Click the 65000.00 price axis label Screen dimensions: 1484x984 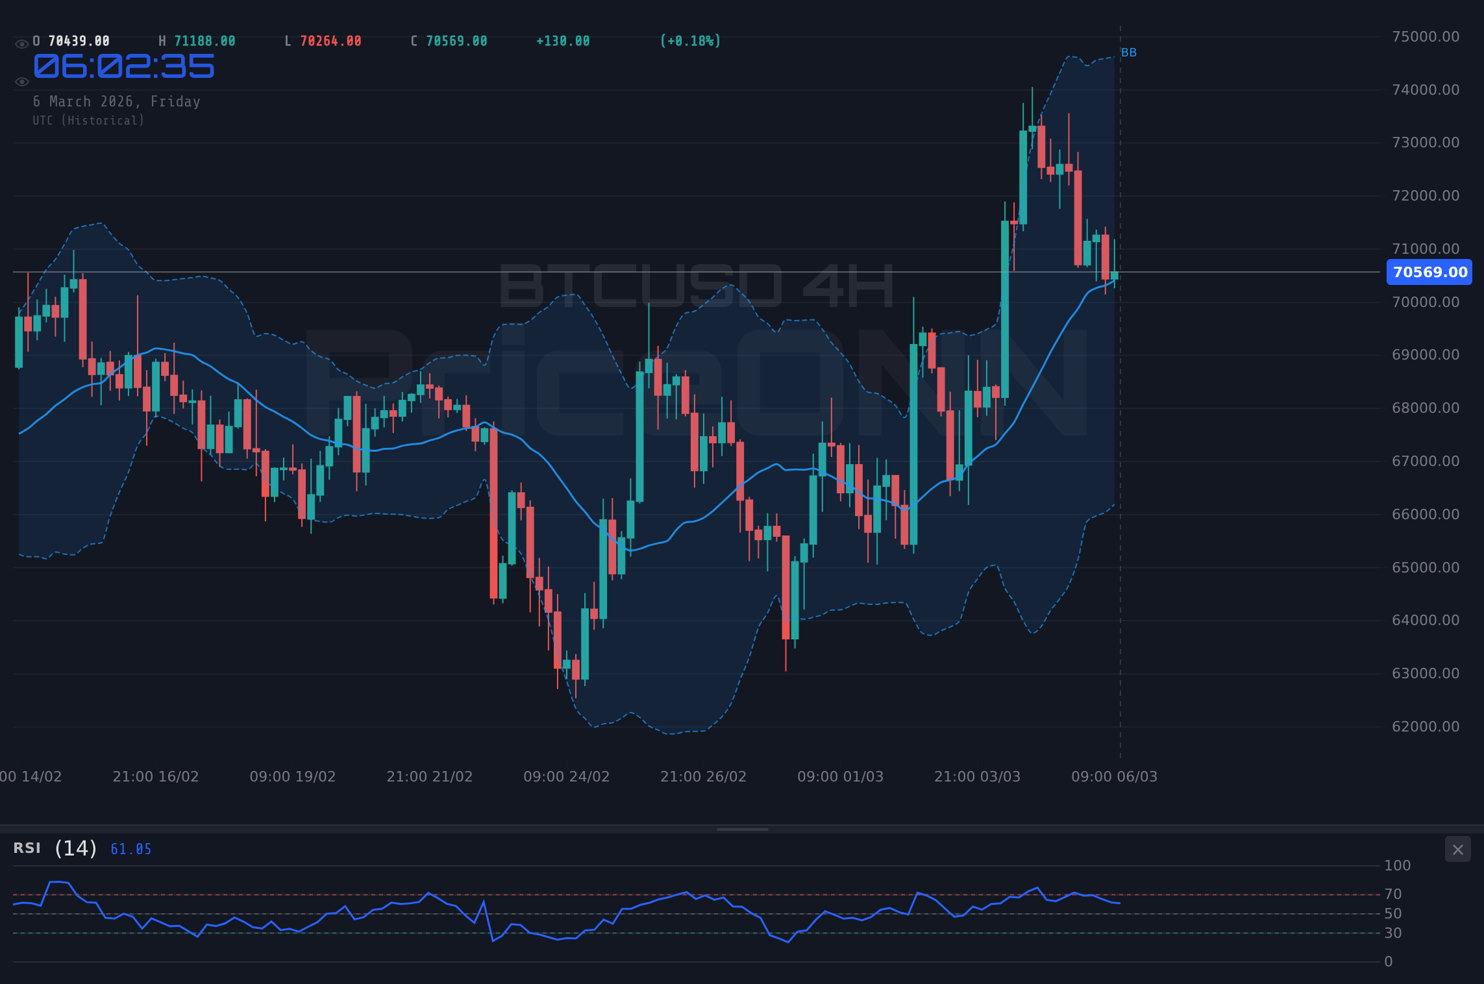click(1426, 567)
